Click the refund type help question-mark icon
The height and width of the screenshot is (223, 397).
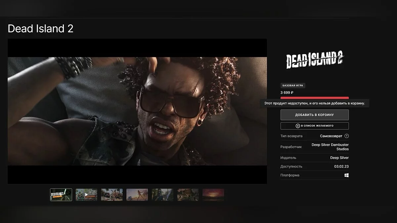pos(346,136)
